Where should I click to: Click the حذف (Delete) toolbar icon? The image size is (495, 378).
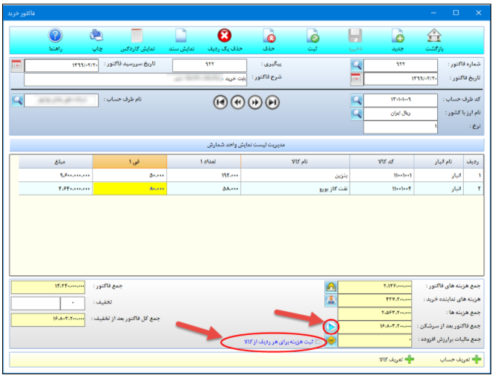(x=269, y=36)
